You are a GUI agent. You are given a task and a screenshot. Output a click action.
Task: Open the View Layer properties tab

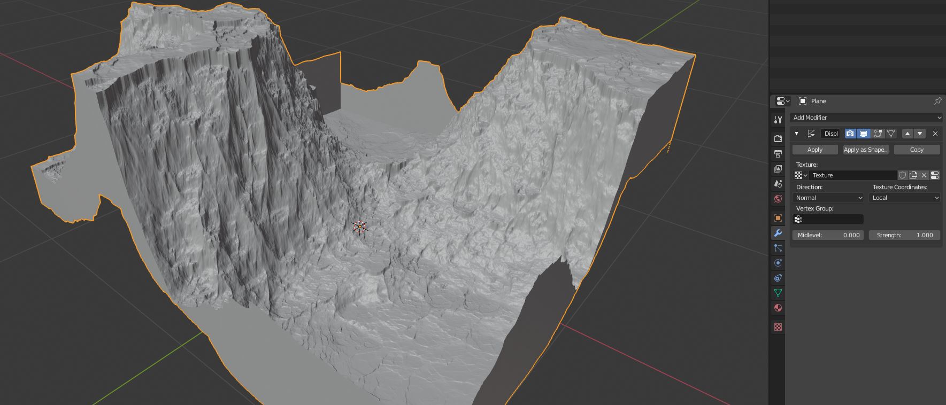(778, 168)
